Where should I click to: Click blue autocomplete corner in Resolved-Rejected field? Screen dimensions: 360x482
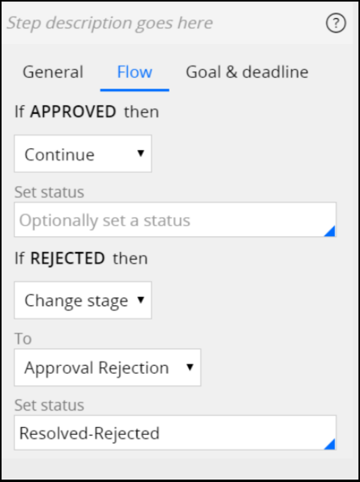(330, 444)
